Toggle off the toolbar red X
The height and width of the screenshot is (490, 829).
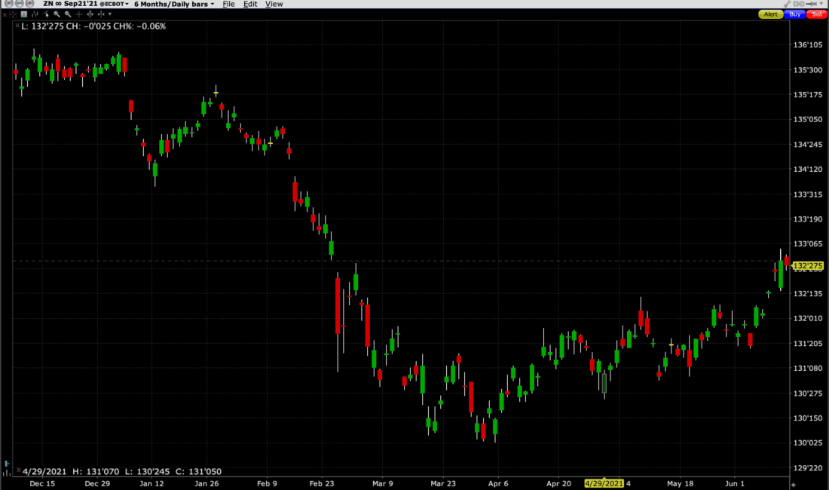pos(5,14)
